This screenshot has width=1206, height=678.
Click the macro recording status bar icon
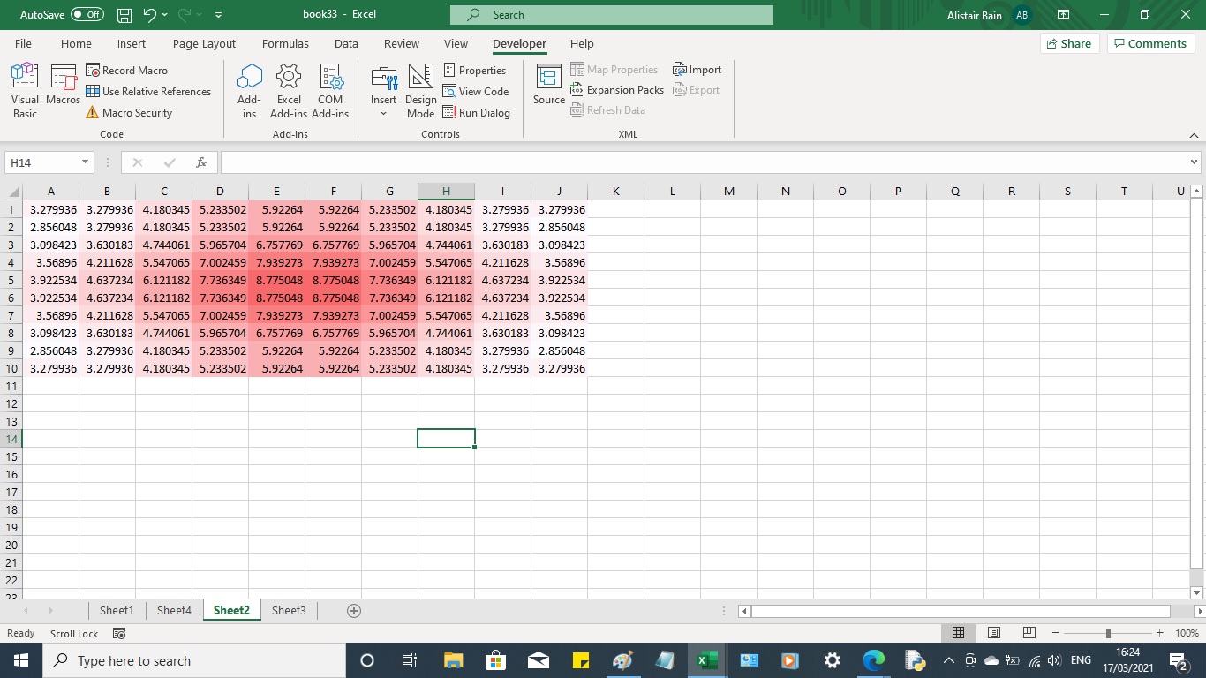click(119, 634)
